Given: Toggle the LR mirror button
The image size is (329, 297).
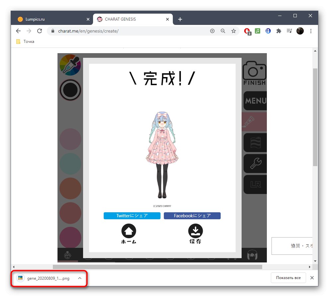Looking at the screenshot, I should (255, 184).
